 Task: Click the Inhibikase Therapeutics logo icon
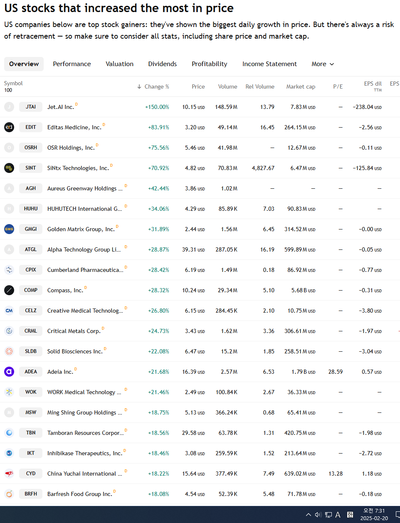click(x=9, y=453)
